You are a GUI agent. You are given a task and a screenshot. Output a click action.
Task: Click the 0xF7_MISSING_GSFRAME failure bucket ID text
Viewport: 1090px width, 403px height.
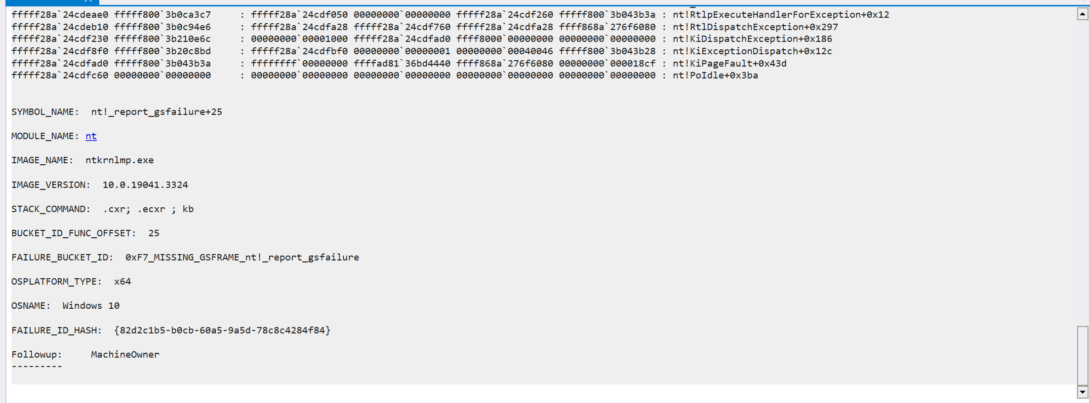coord(242,257)
